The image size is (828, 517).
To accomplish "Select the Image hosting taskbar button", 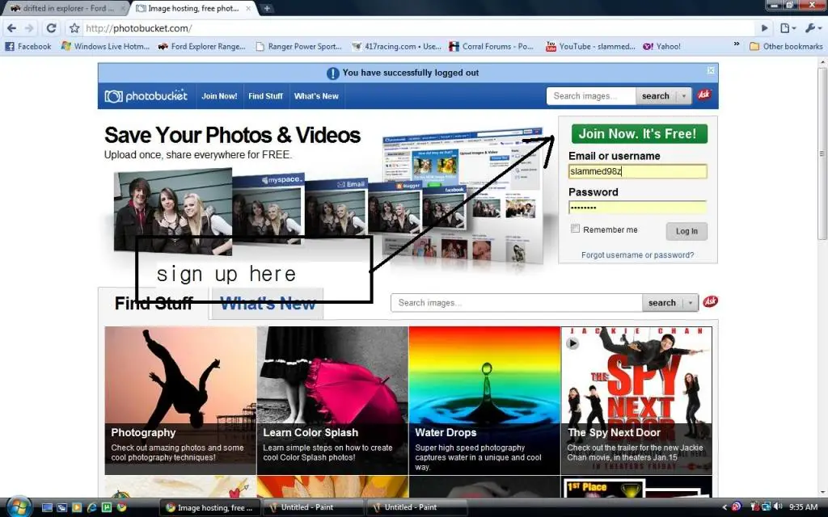I will pyautogui.click(x=209, y=507).
